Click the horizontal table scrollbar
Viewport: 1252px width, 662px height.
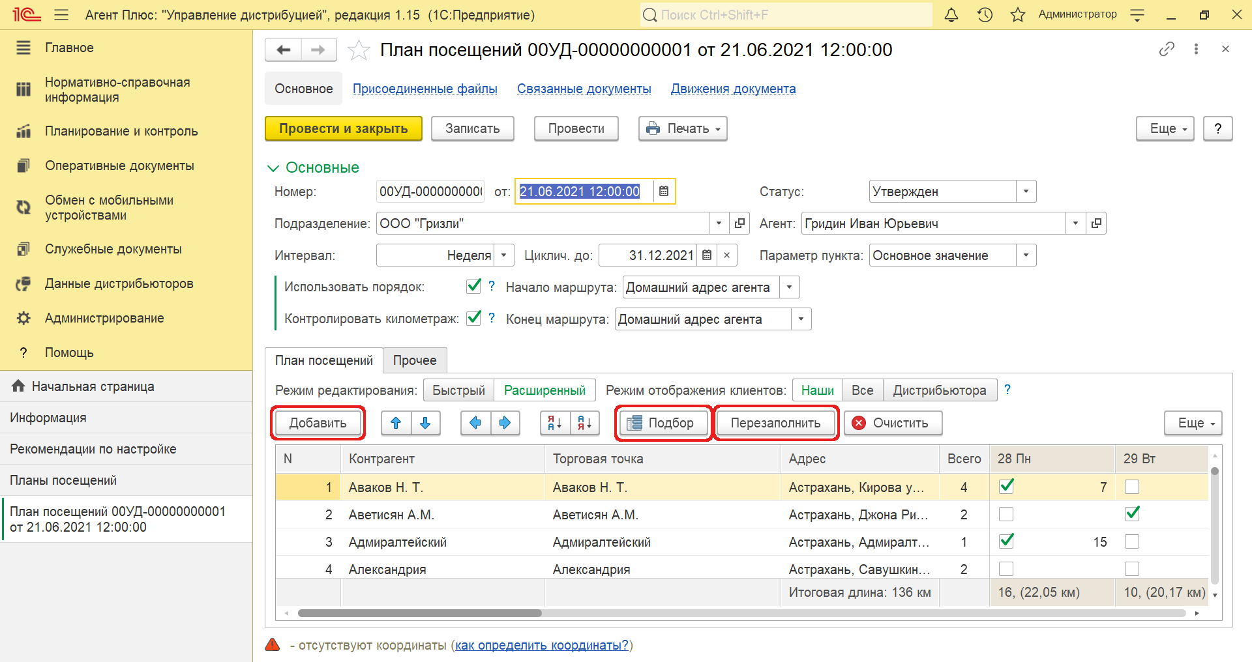pyautogui.click(x=419, y=613)
